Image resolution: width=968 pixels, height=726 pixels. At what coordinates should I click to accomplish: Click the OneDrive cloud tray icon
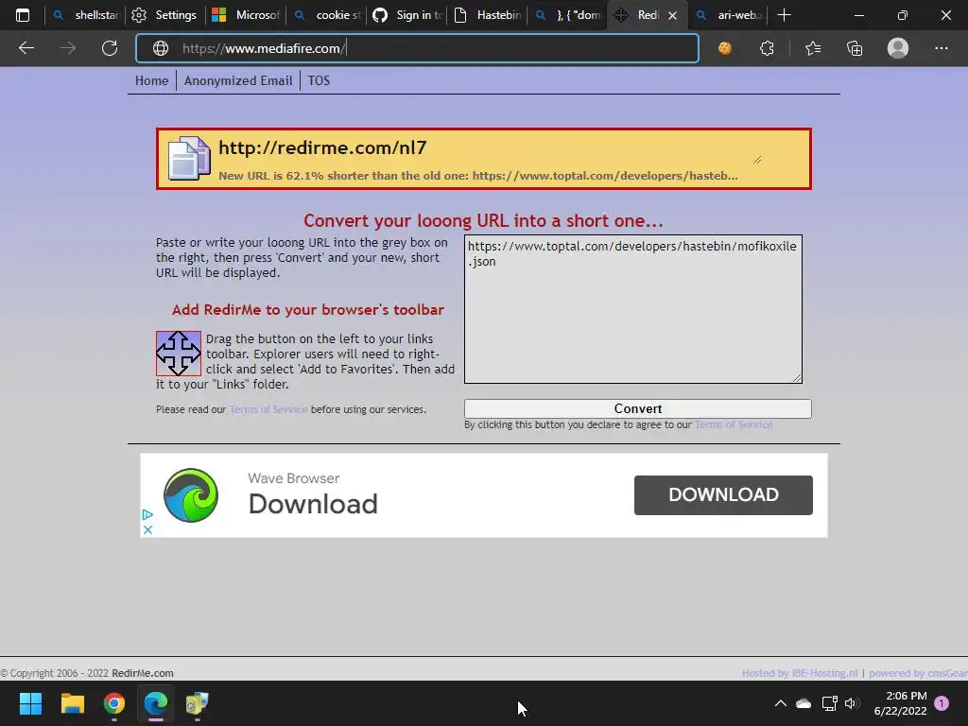[x=804, y=703]
